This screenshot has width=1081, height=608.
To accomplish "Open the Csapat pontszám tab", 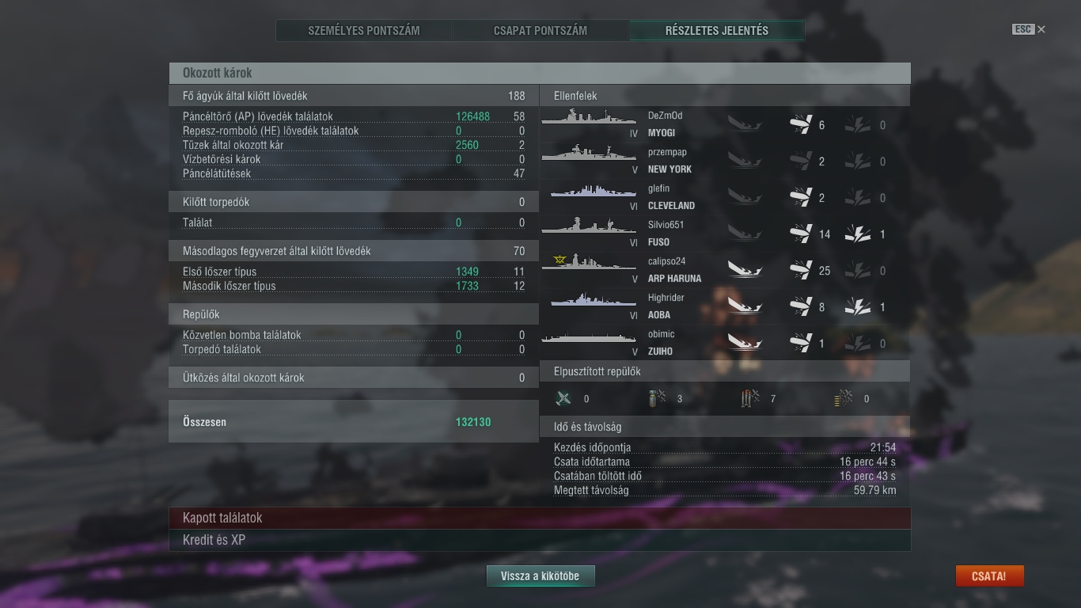I will (x=540, y=31).
